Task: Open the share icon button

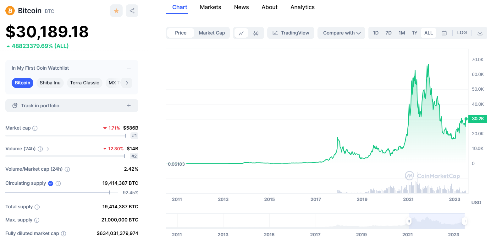Action: [132, 11]
